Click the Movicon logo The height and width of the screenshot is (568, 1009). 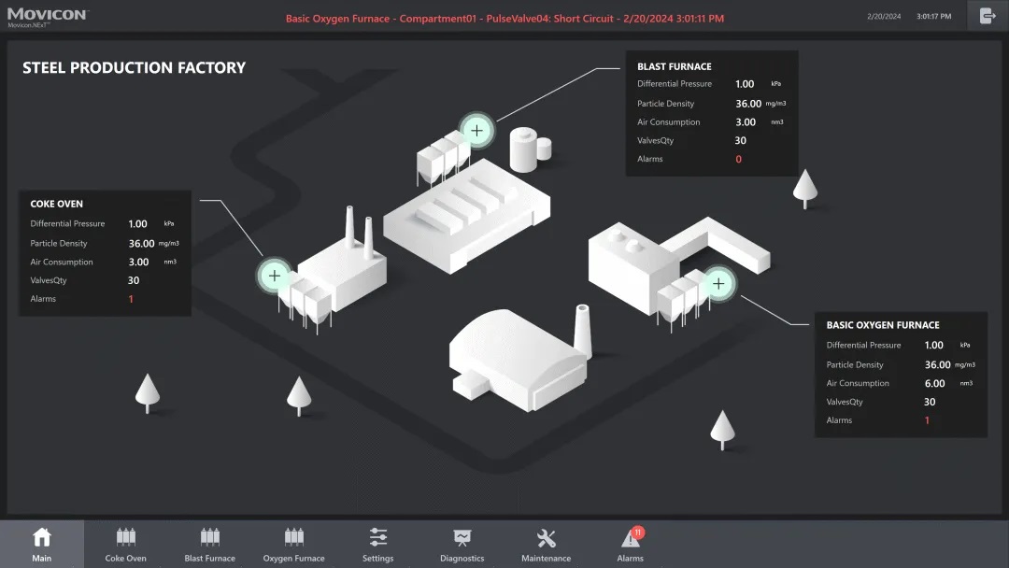tap(47, 17)
